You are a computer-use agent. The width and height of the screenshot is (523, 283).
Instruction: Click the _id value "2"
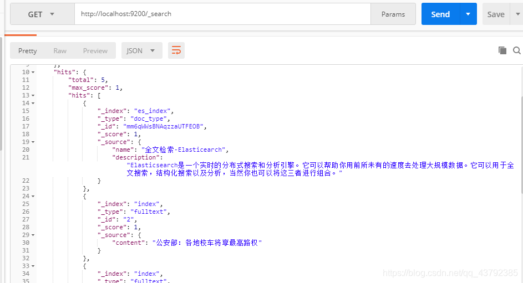[129, 219]
